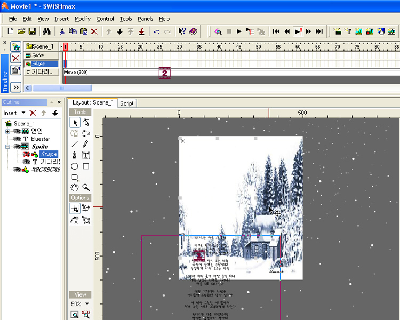This screenshot has height=320, width=400.
Task: Close the Outline panel
Action: (59, 102)
